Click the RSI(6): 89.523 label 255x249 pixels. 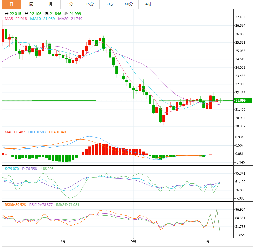[x=15, y=205]
